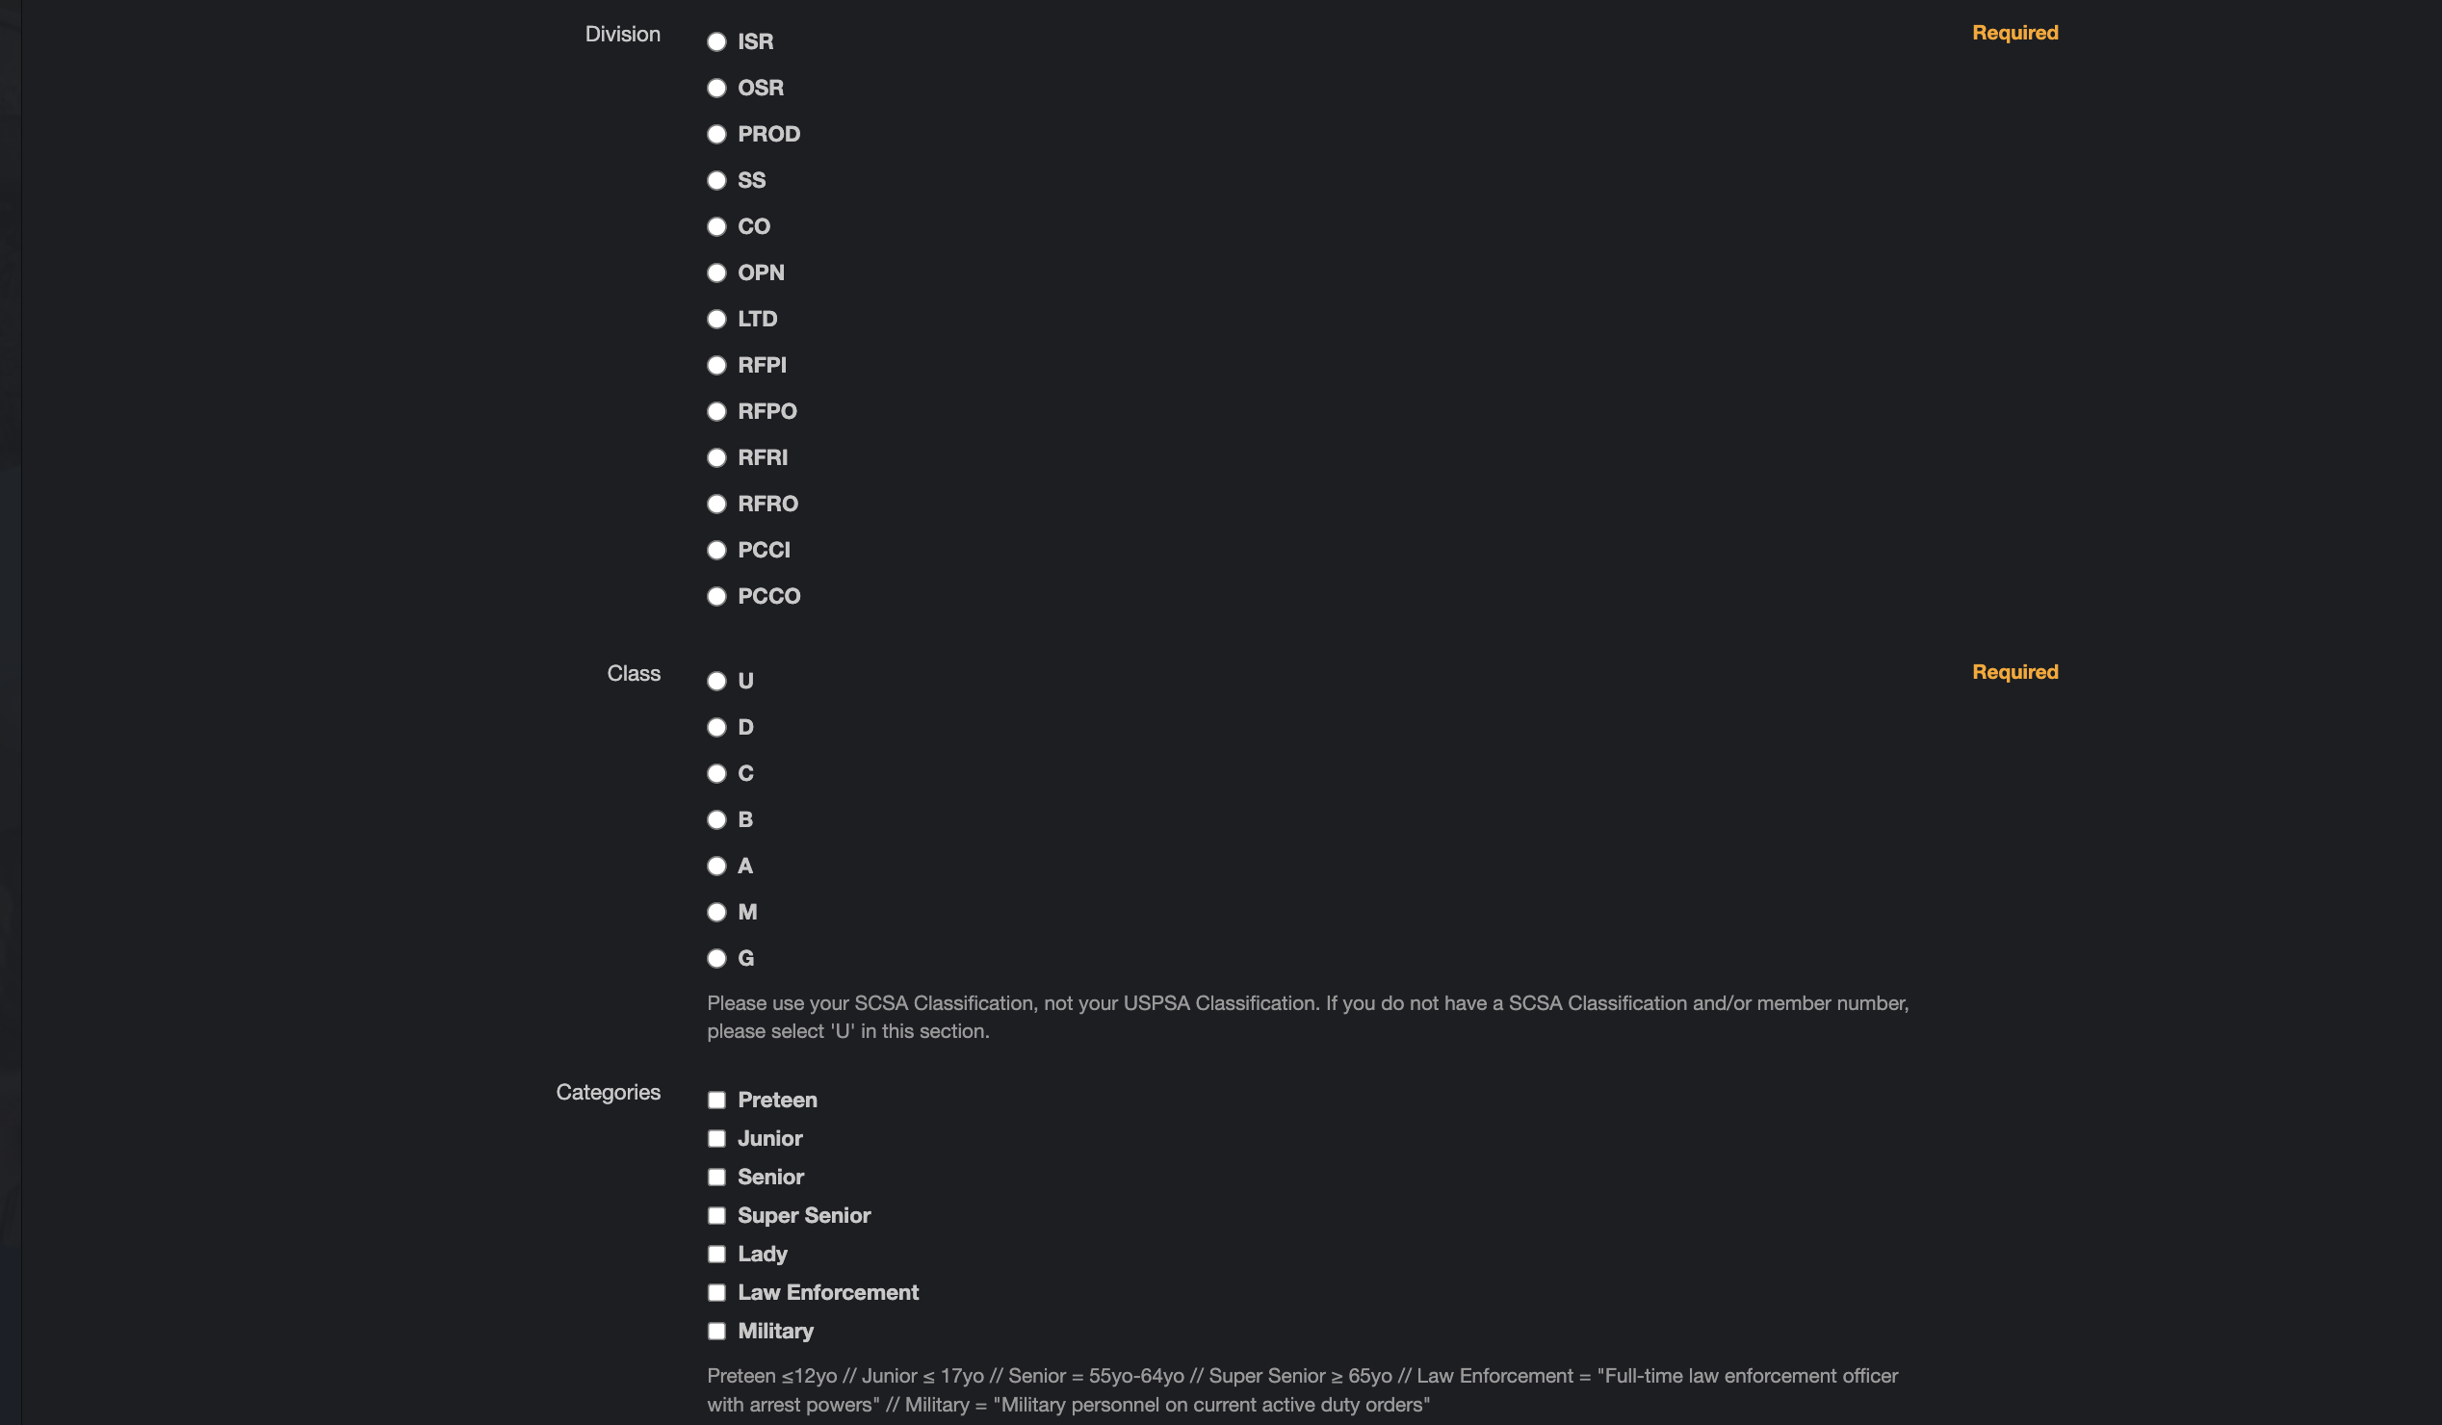The width and height of the screenshot is (2442, 1425).
Task: Check the Military category box
Action: (716, 1332)
